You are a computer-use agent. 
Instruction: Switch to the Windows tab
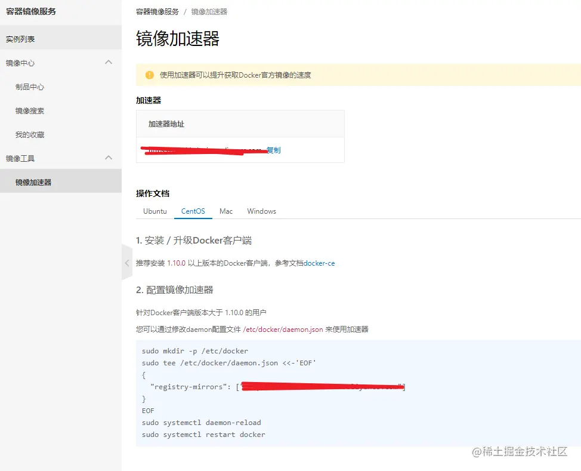(262, 211)
